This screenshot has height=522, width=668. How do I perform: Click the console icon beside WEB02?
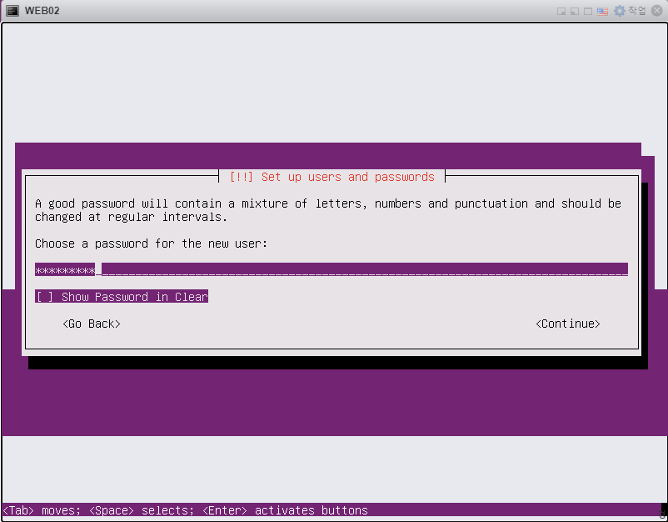click(12, 11)
